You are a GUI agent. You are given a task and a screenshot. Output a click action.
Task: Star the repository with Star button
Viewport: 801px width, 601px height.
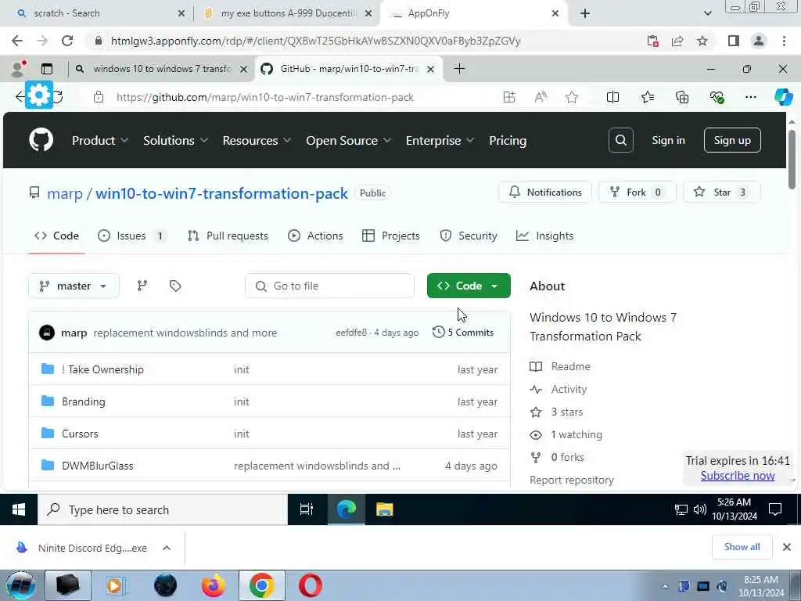click(x=721, y=193)
